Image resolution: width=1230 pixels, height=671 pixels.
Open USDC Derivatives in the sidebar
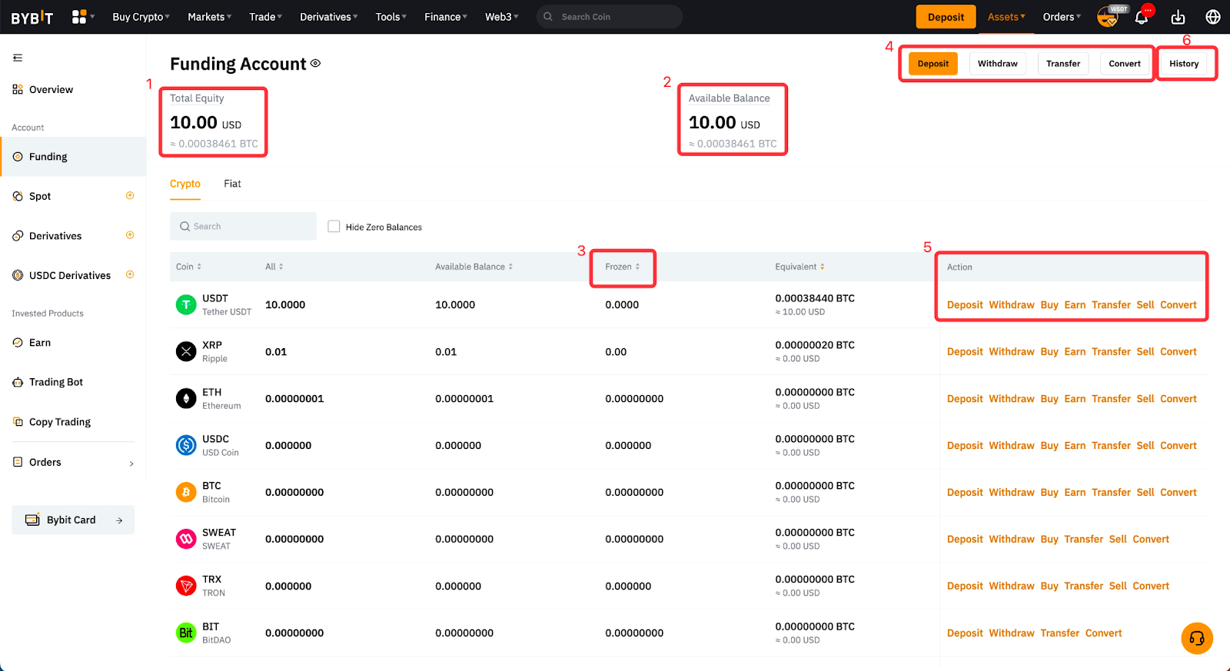coord(73,275)
